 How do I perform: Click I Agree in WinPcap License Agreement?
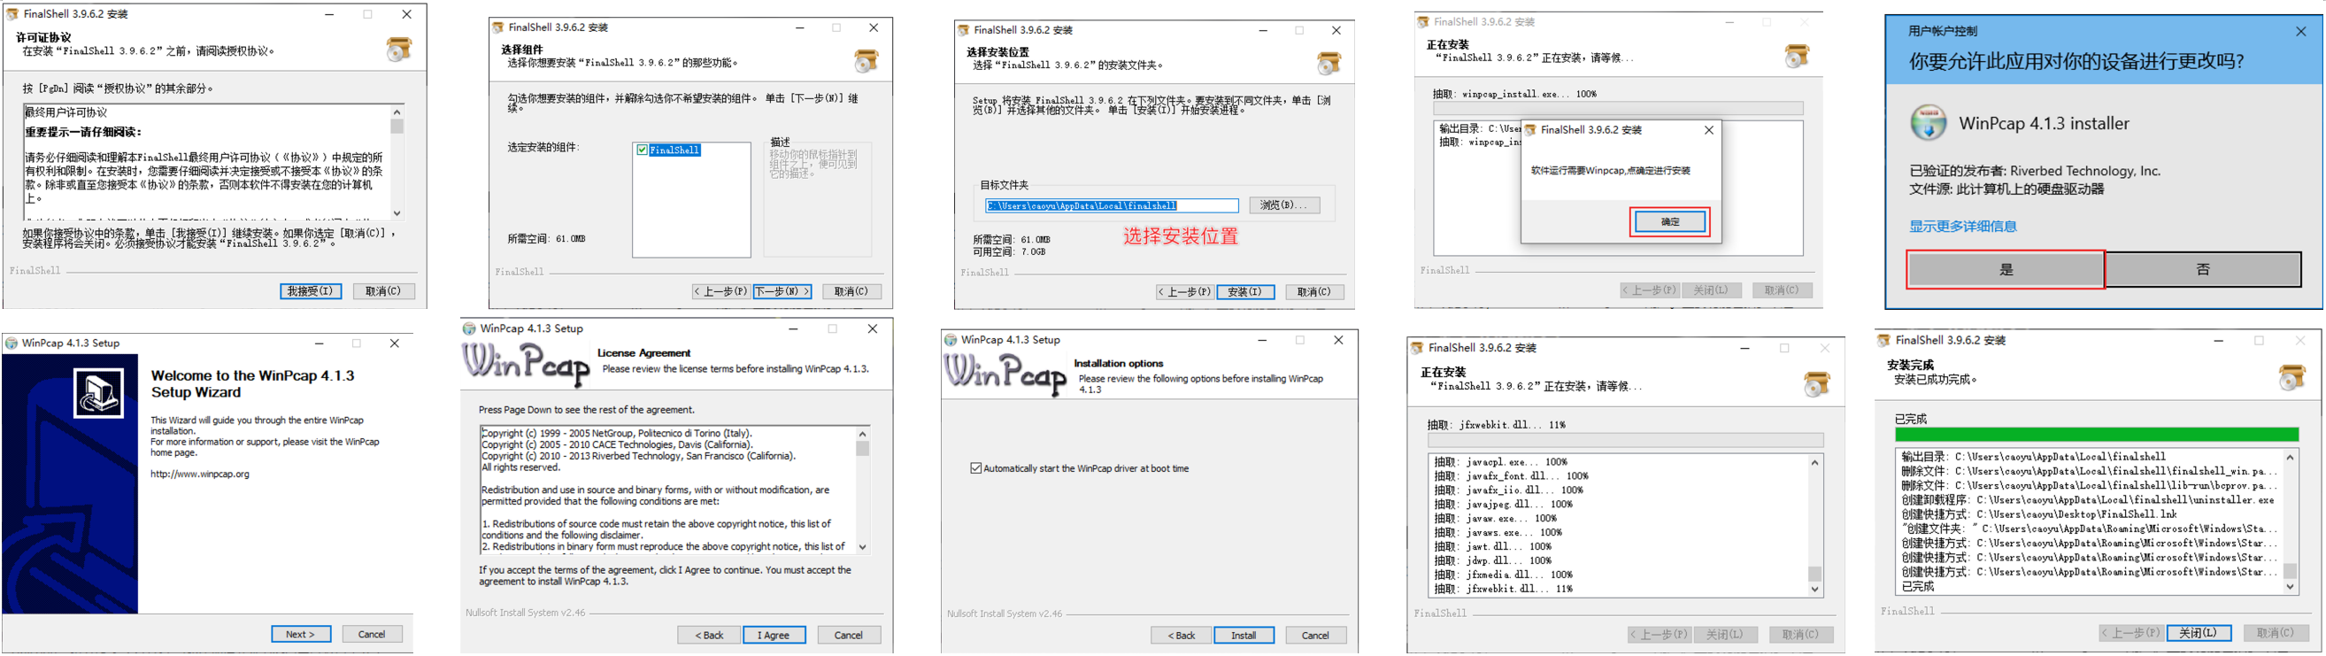[773, 636]
